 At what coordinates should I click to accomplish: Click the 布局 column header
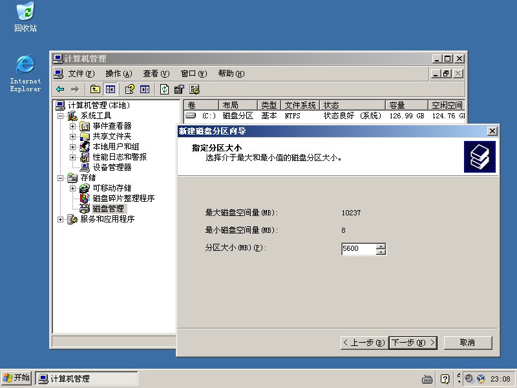coord(238,105)
